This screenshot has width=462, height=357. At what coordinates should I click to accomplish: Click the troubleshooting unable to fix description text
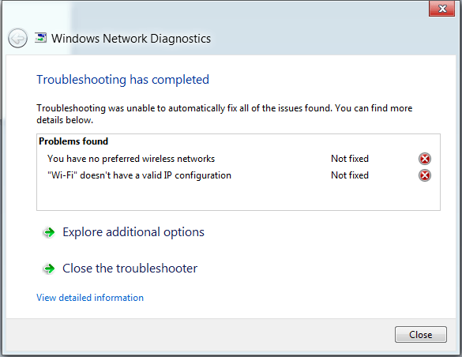coord(224,114)
